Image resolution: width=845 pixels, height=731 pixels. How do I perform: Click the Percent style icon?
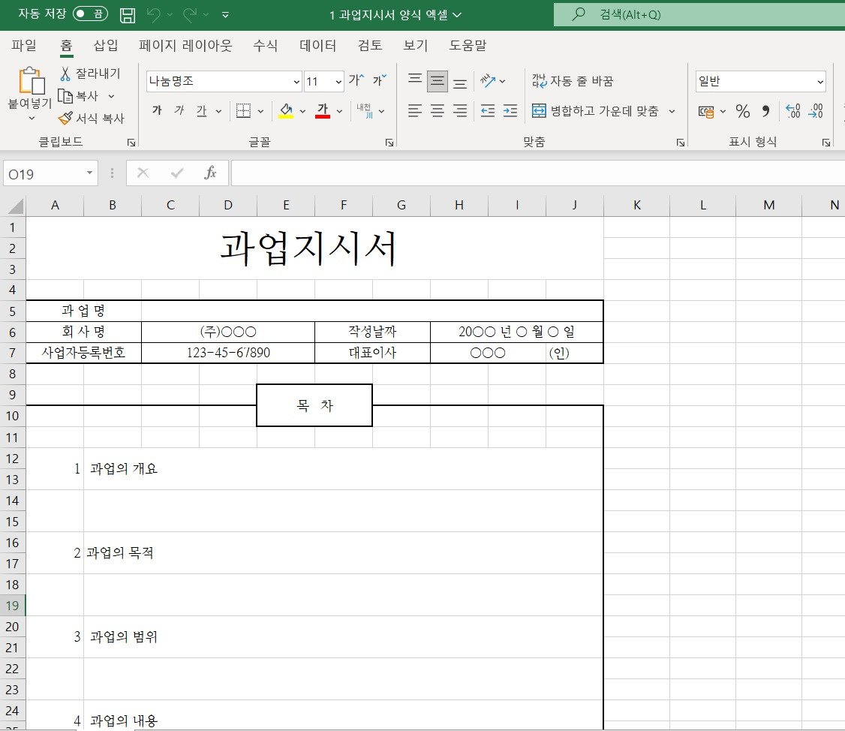(742, 111)
